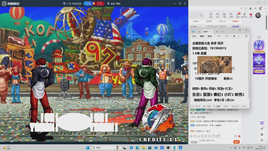Click the search magnifier in browser page
The width and height of the screenshot is (268, 151).
pos(201,15)
